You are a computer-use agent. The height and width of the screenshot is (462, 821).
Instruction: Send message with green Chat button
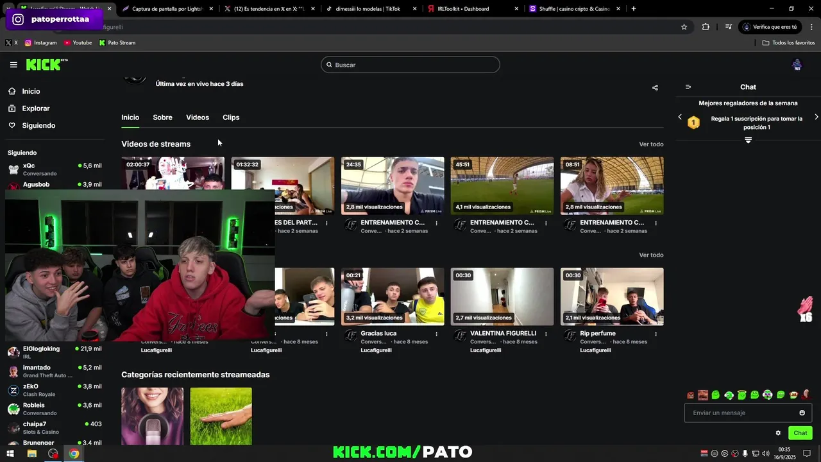pyautogui.click(x=800, y=433)
